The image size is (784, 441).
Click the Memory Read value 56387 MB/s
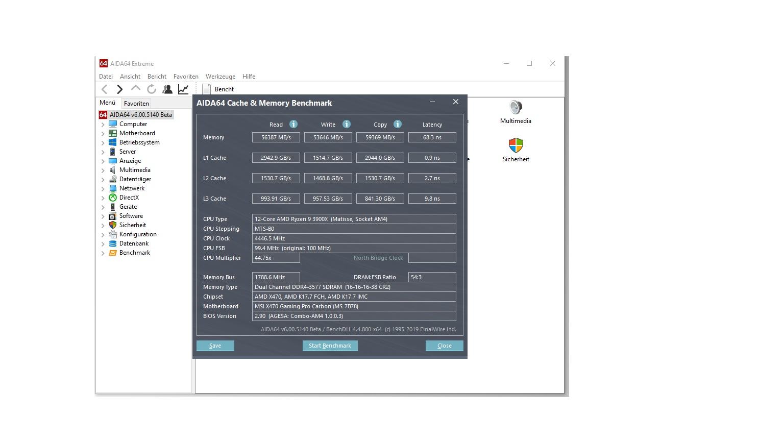(x=276, y=137)
